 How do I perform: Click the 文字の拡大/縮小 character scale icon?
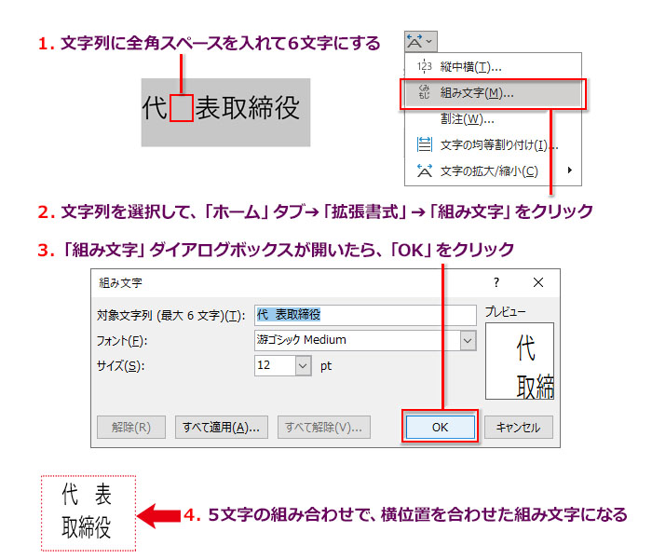(424, 170)
